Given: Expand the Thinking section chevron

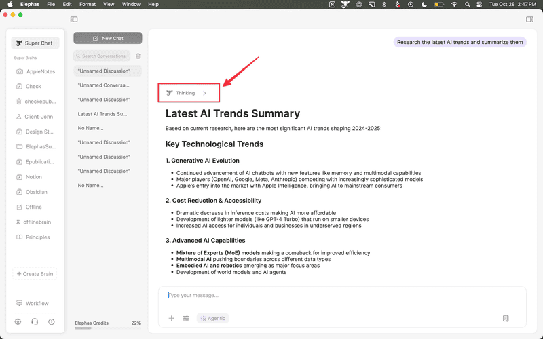Looking at the screenshot, I should tap(204, 93).
